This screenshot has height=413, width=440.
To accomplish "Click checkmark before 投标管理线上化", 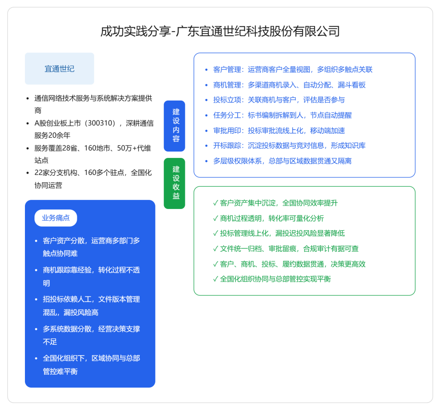I will point(216,233).
